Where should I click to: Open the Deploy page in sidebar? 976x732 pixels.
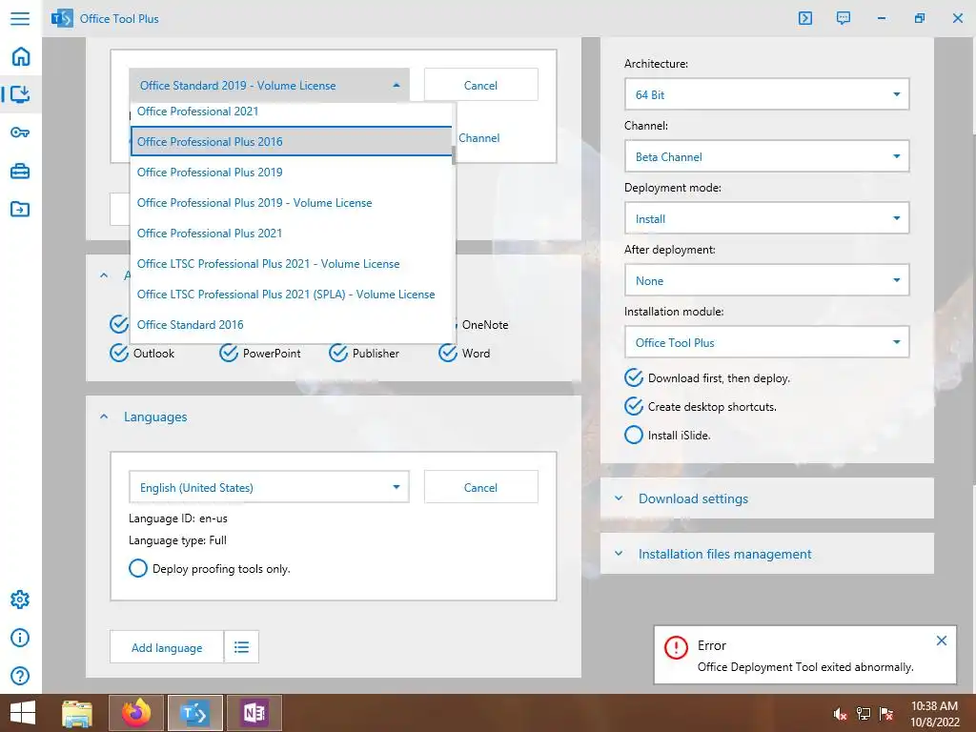coord(20,94)
